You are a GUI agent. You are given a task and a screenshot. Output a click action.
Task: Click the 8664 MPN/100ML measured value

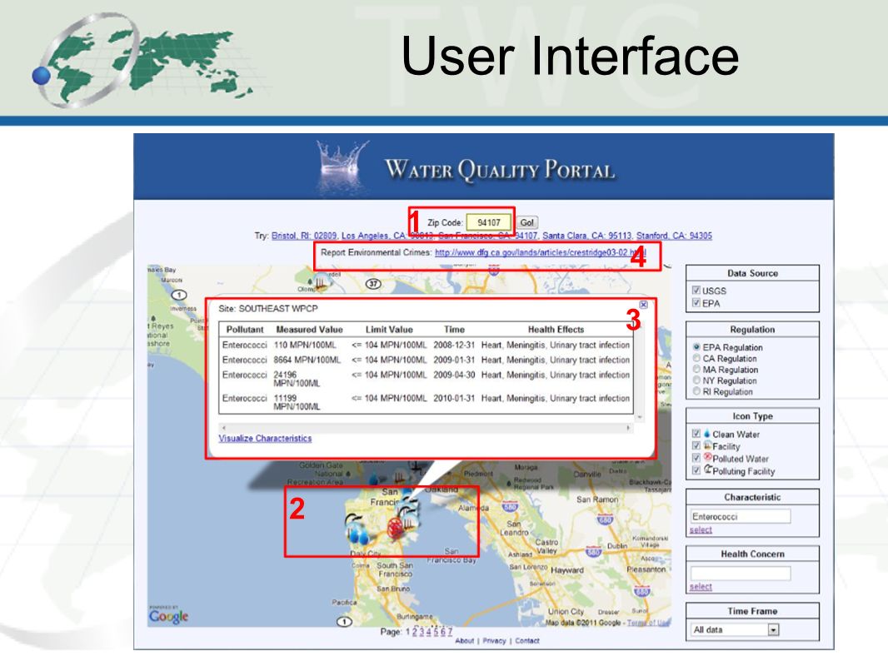pyautogui.click(x=307, y=360)
